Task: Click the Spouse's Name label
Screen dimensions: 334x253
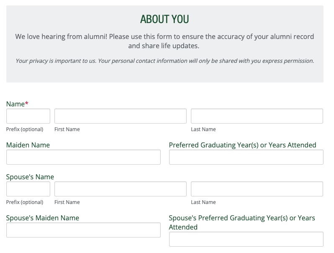Action: 30,177
